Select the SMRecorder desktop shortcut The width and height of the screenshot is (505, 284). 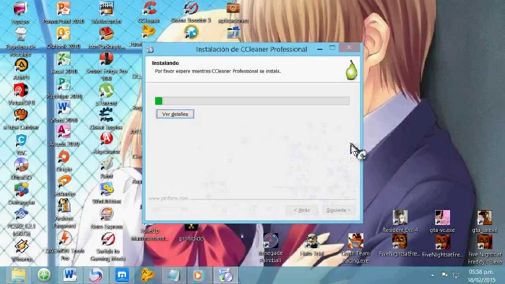click(x=106, y=13)
